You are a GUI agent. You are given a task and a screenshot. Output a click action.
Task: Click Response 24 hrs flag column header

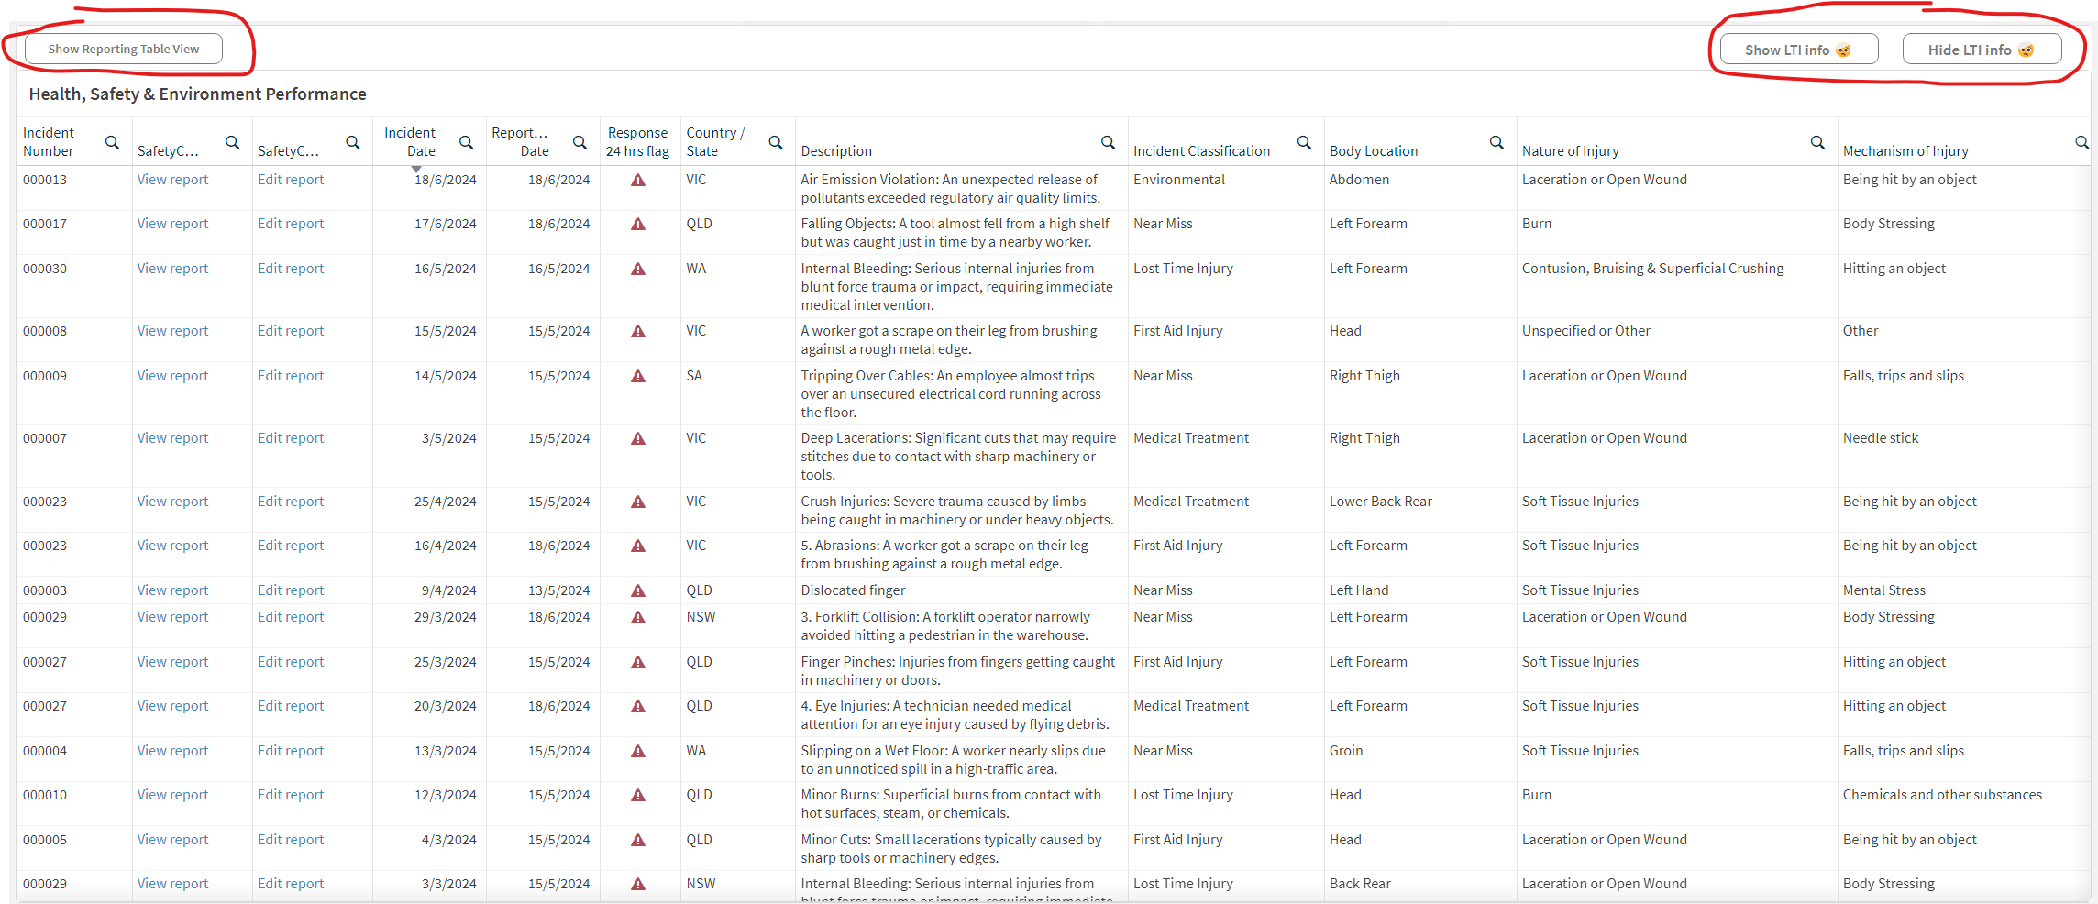pos(637,142)
